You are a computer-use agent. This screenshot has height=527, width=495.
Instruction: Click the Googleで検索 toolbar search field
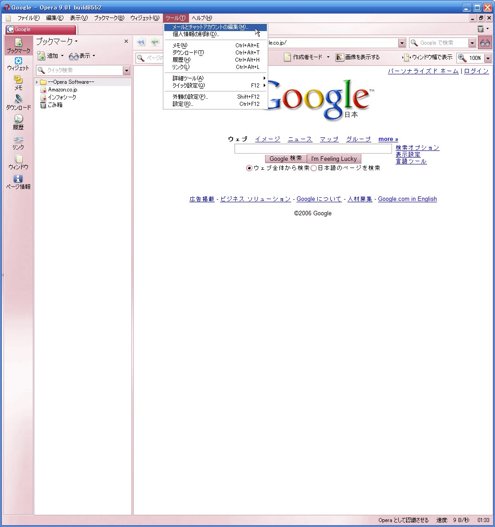pyautogui.click(x=439, y=43)
